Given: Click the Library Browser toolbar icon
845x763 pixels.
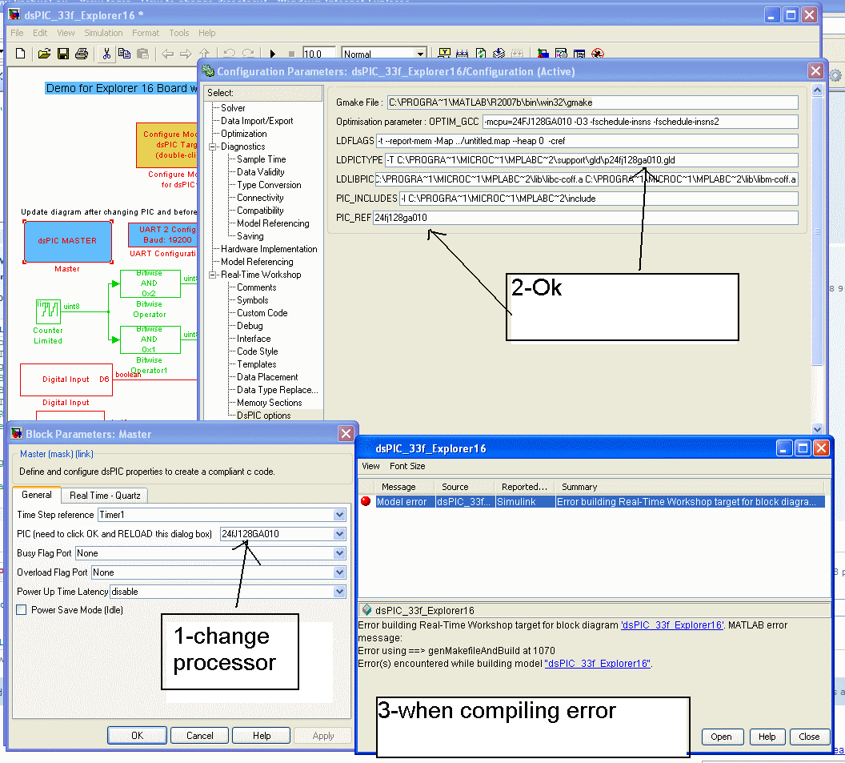Looking at the screenshot, I should 543,54.
